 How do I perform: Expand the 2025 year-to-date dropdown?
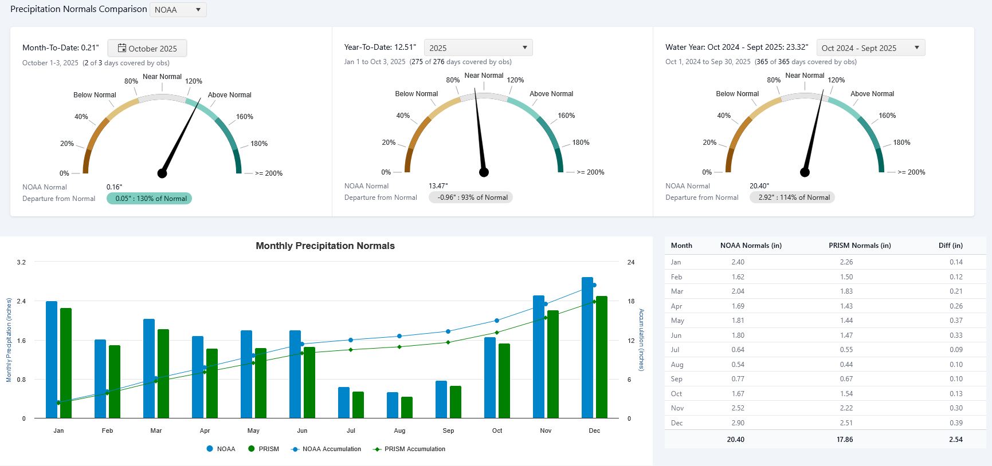tap(478, 48)
